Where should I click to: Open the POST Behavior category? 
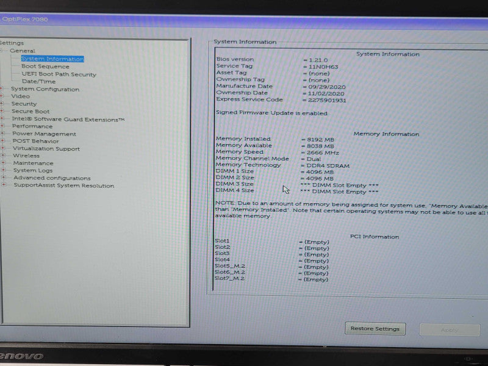coord(35,141)
